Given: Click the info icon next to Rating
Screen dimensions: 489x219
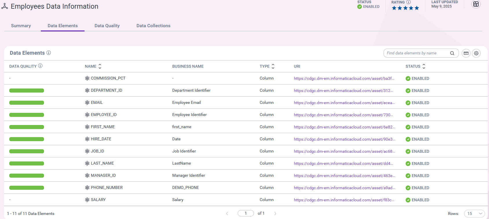Looking at the screenshot, I should pyautogui.click(x=409, y=2).
